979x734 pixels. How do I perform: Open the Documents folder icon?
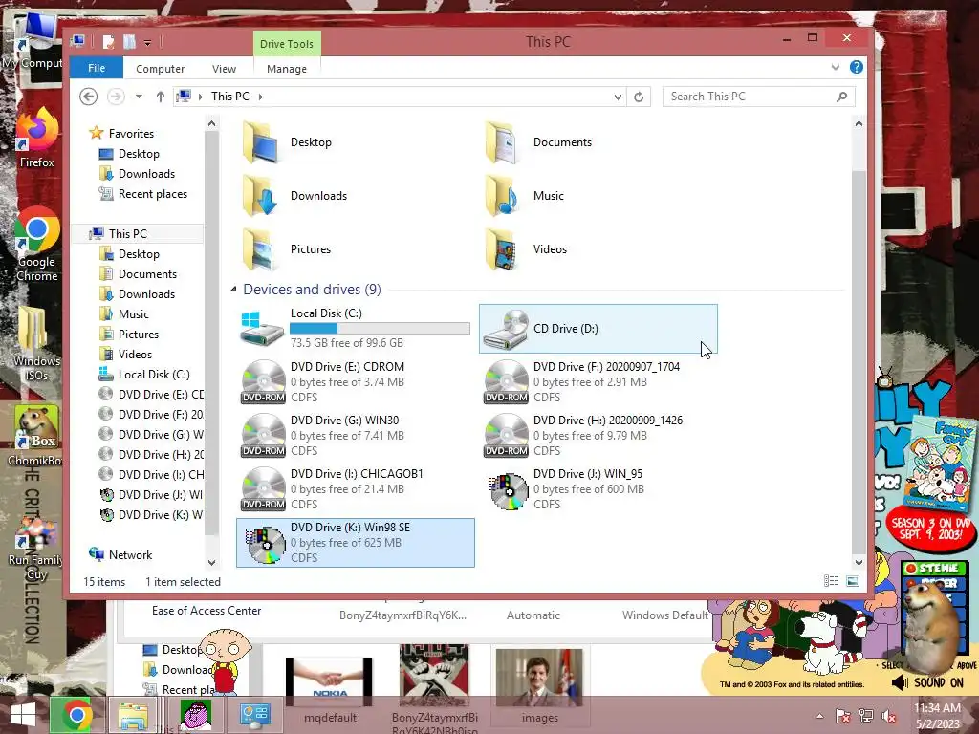click(x=503, y=143)
